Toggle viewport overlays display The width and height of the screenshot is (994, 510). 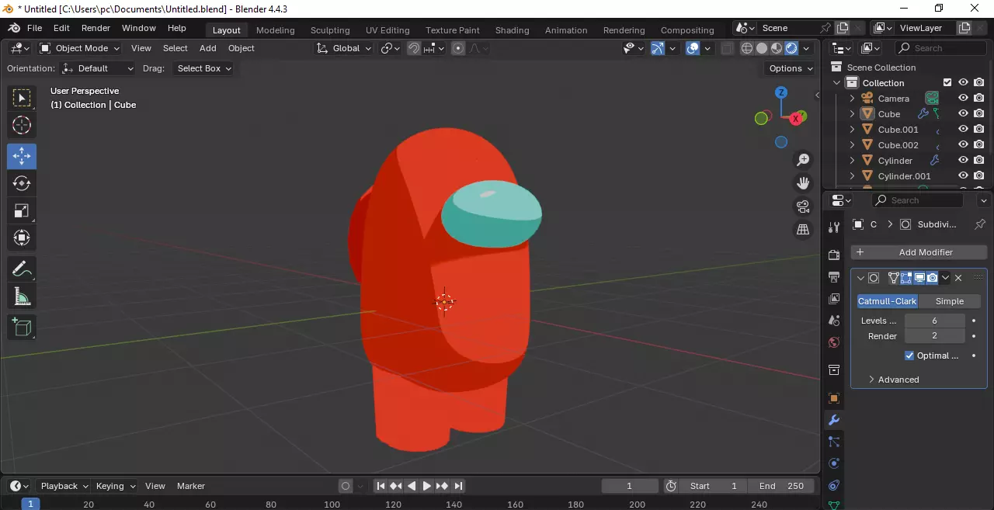coord(693,48)
